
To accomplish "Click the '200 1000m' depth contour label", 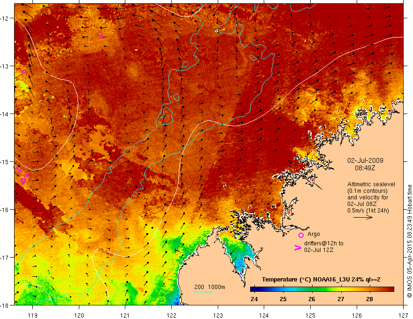I will tap(210, 287).
